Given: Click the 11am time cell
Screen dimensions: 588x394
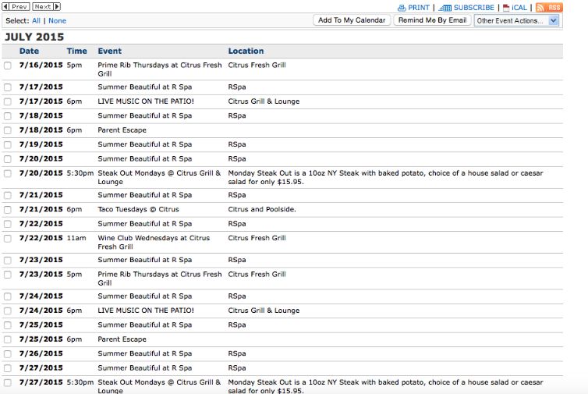Looking at the screenshot, I should coord(76,238).
